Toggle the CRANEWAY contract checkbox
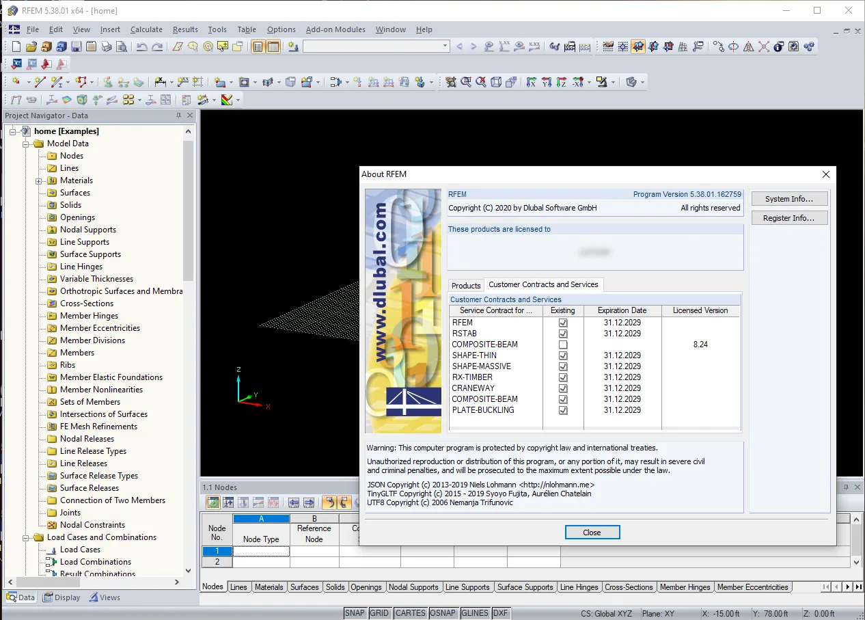865x620 pixels. point(563,388)
